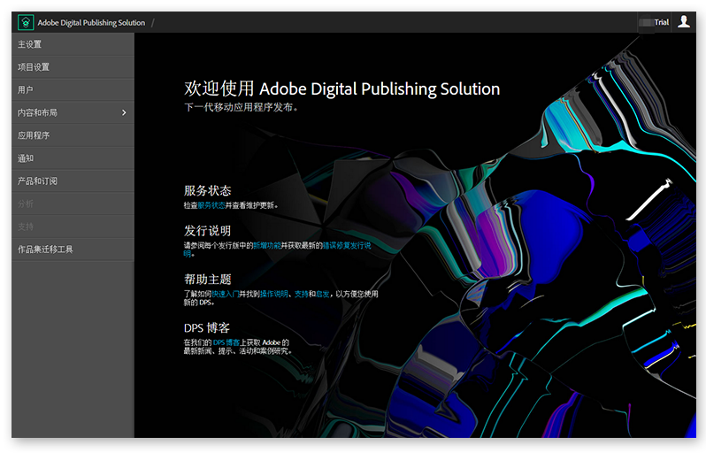This screenshot has height=453, width=706.
Task: Click the 欢迎使用 Adobe Digital Publishing Solution heading
Action: pyautogui.click(x=341, y=88)
